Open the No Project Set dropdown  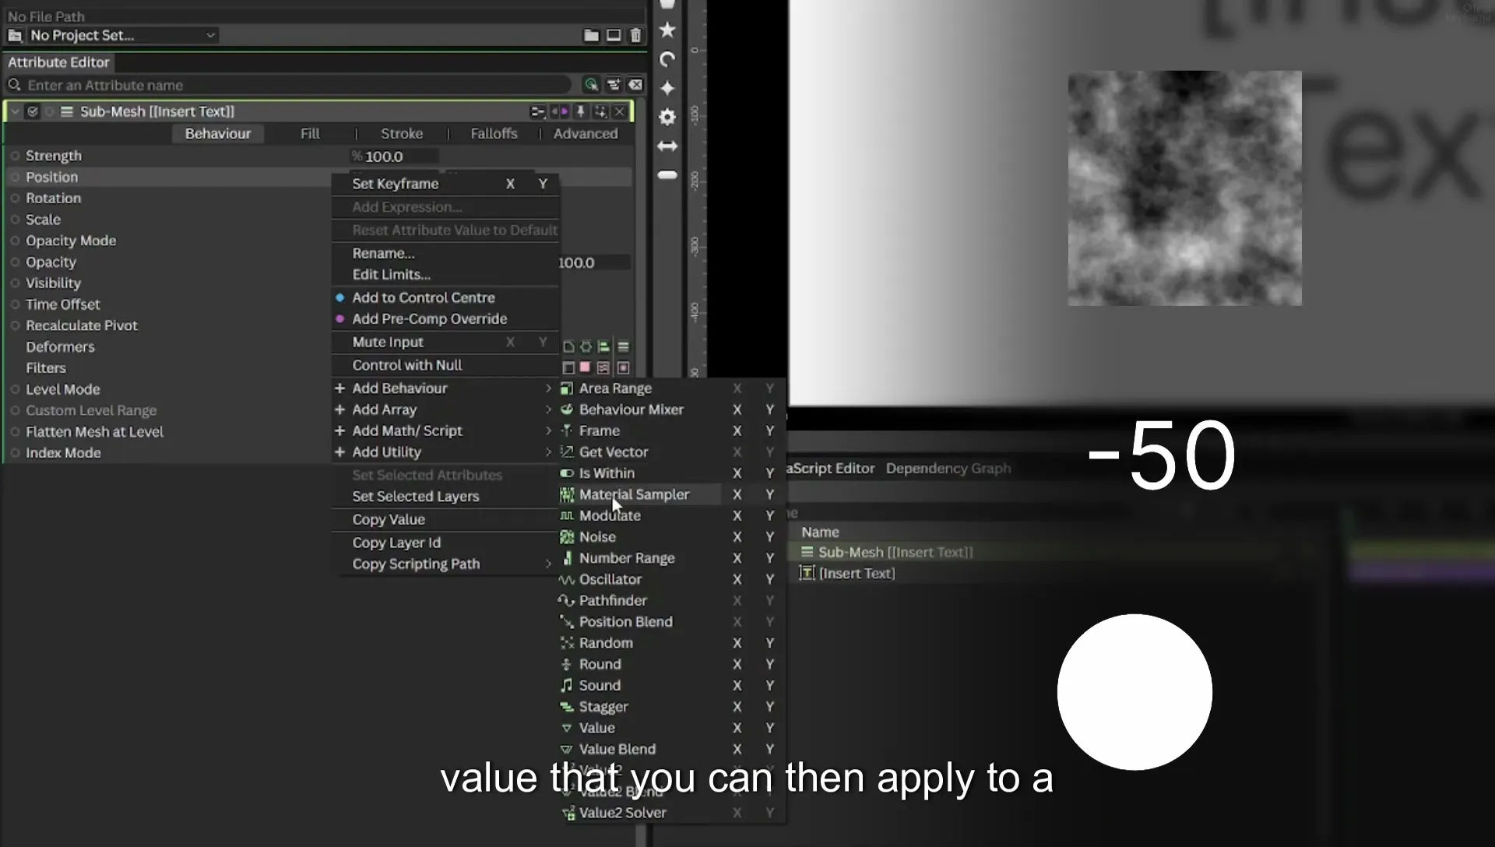point(122,36)
